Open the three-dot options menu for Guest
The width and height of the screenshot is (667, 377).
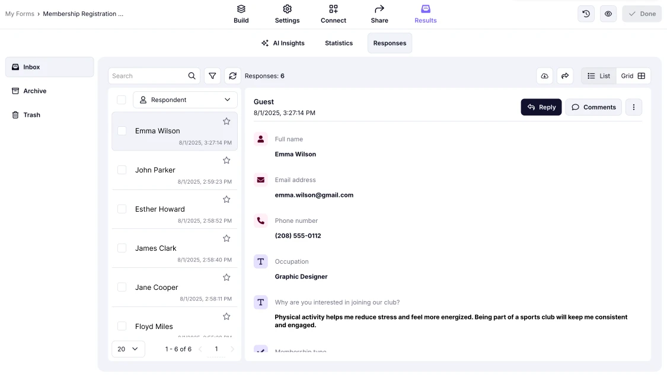pyautogui.click(x=633, y=107)
